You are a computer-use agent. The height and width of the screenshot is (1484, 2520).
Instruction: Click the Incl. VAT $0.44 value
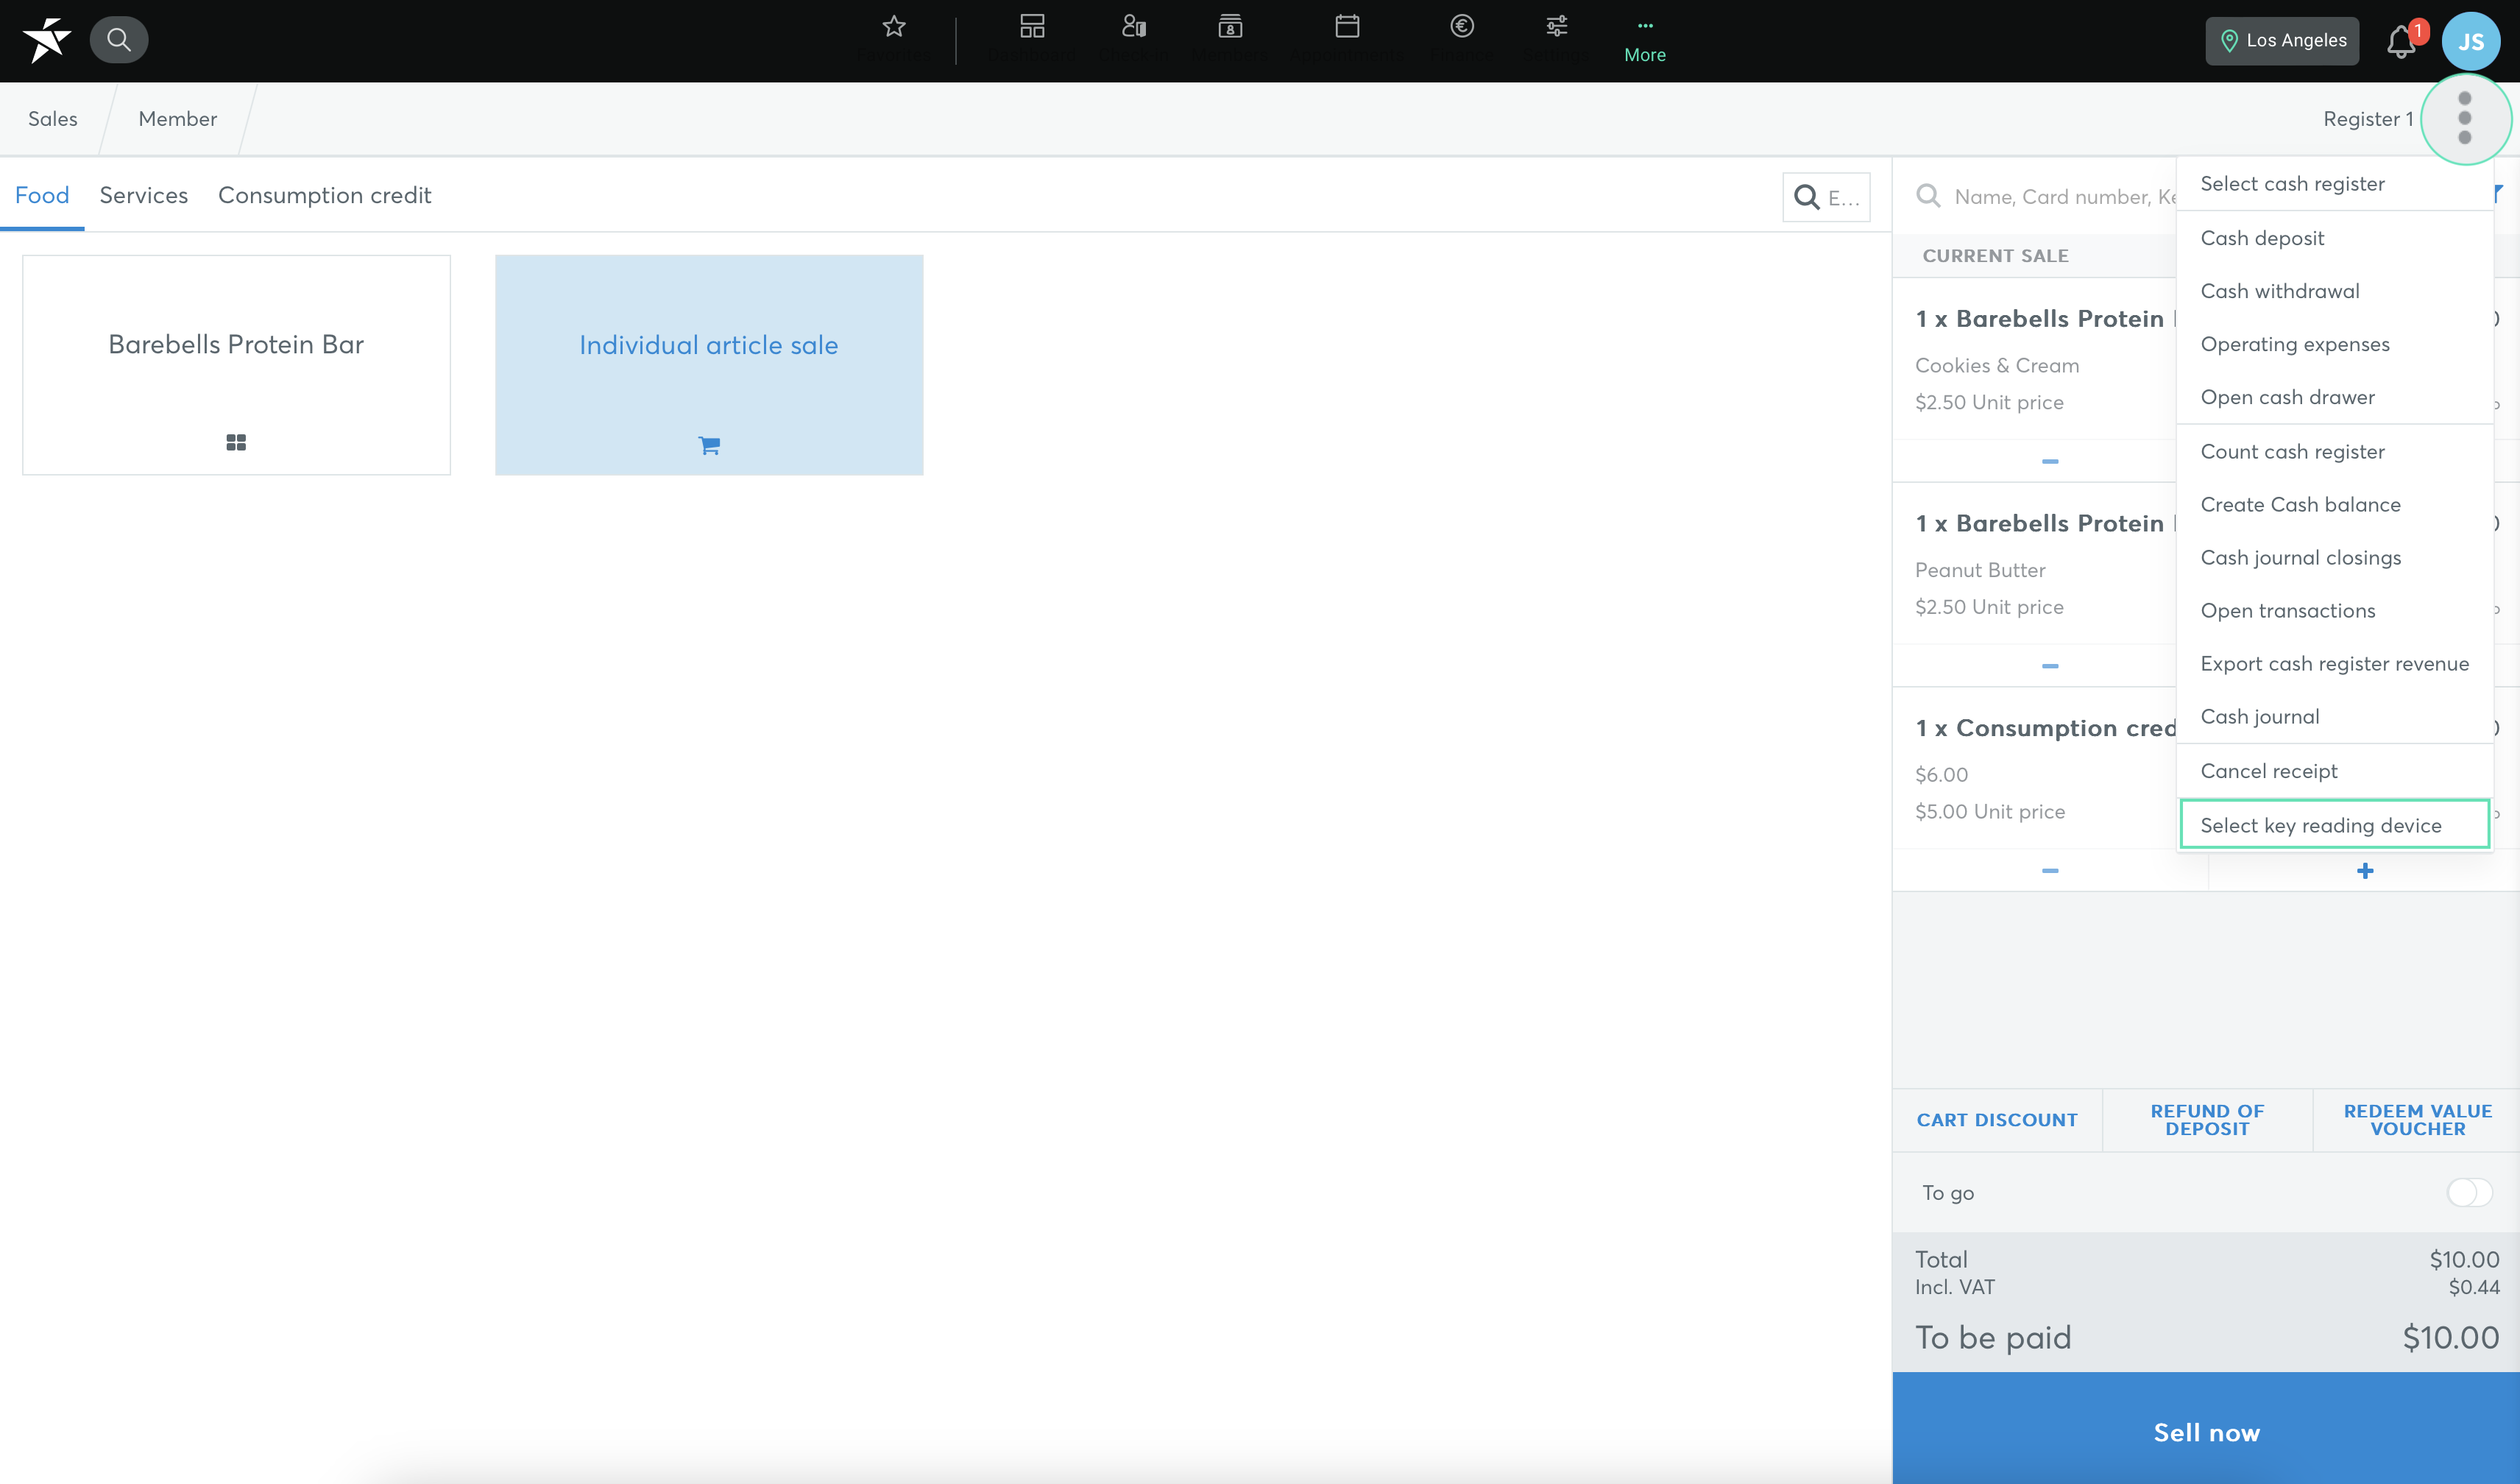2474,1288
